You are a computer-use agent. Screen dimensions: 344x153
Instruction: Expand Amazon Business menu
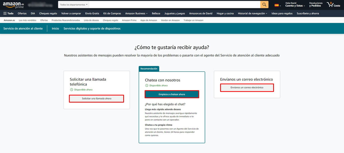click(136, 13)
